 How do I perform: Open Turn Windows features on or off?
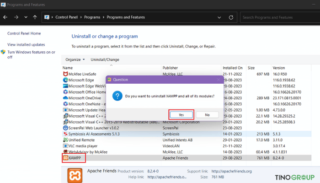pos(31,54)
